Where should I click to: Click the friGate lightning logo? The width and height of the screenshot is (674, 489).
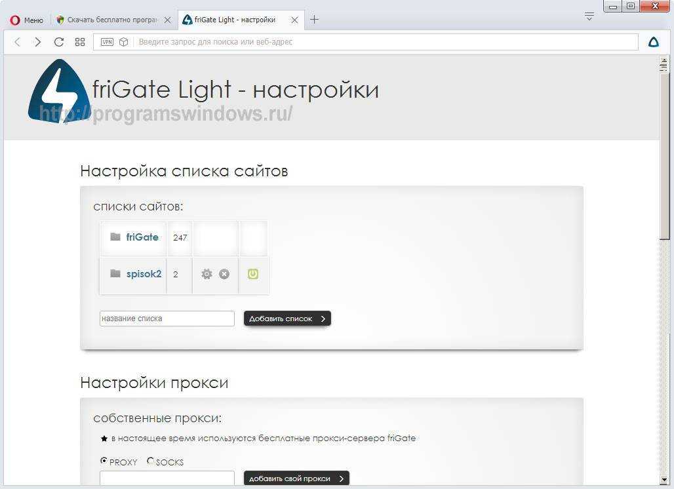pyautogui.click(x=59, y=91)
